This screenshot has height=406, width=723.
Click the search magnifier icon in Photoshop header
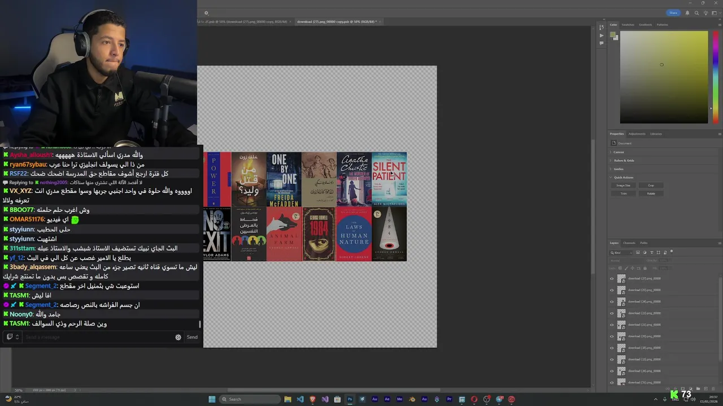point(696,13)
